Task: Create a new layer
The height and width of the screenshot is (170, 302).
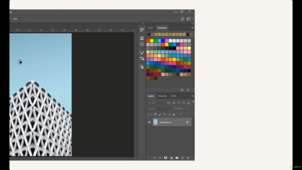Action: [183, 158]
